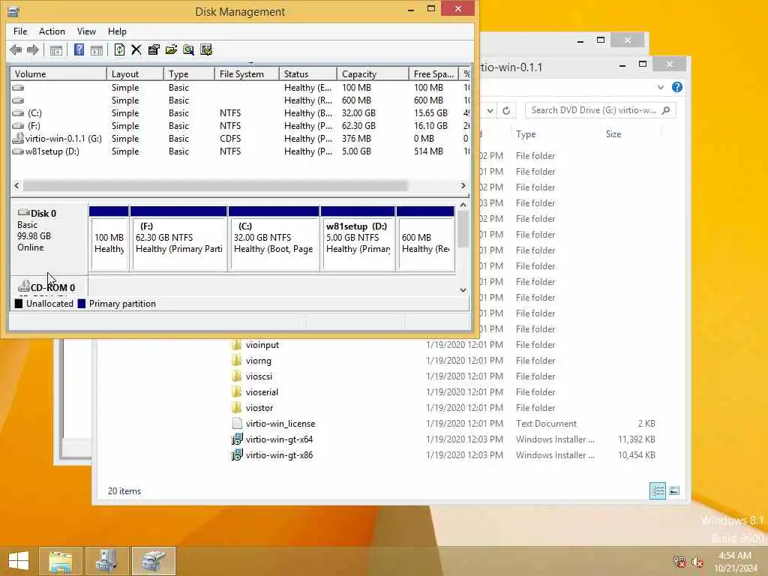Select the (F:) 62.30 GB partition block

tap(178, 239)
